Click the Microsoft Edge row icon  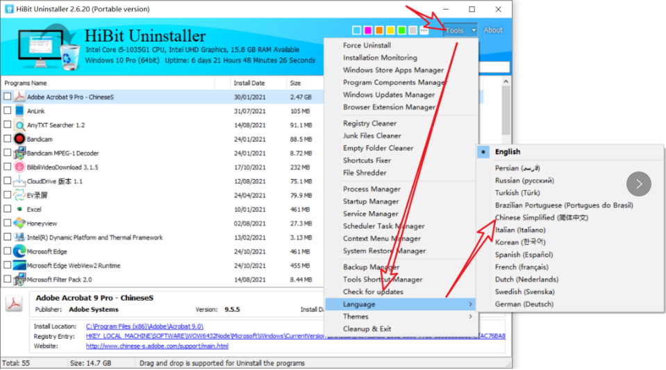coord(19,251)
